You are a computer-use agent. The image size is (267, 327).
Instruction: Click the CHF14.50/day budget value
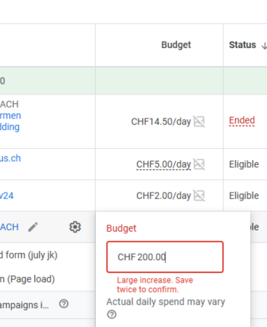point(161,121)
